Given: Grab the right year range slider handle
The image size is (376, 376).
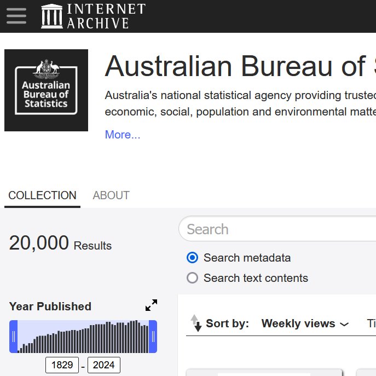Looking at the screenshot, I should (x=153, y=337).
